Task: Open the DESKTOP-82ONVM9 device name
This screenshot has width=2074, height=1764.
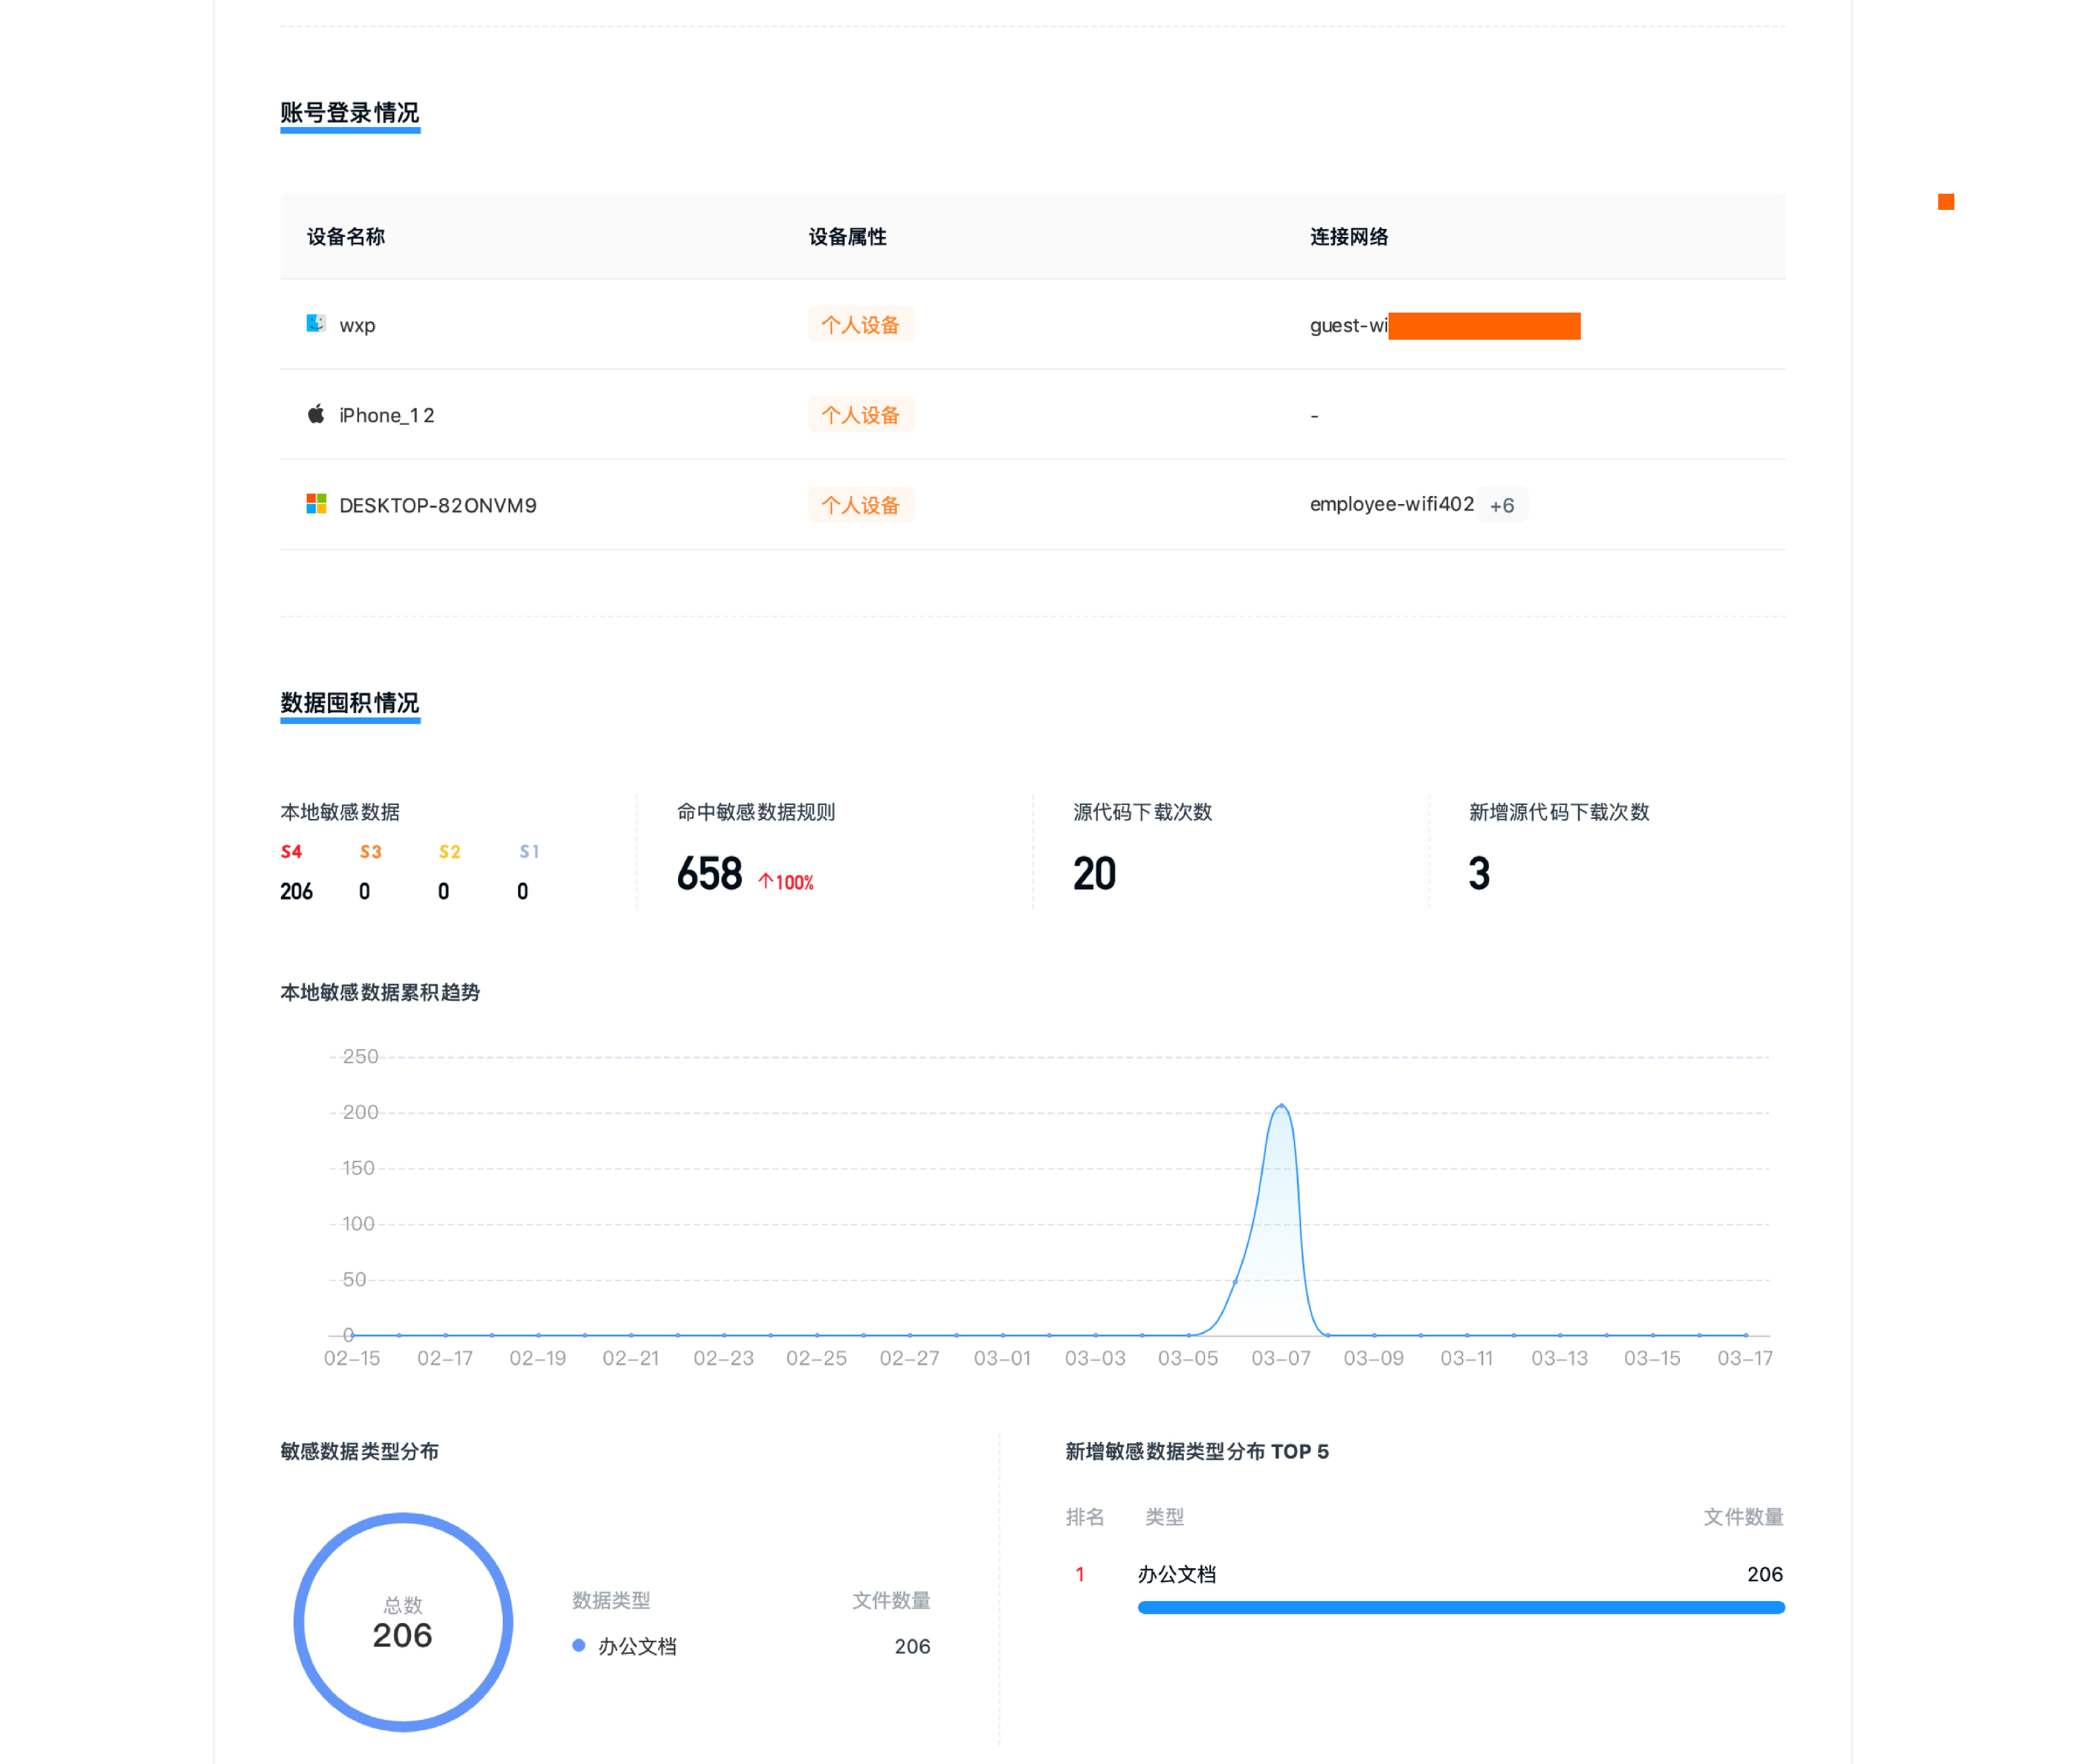Action: pos(437,505)
